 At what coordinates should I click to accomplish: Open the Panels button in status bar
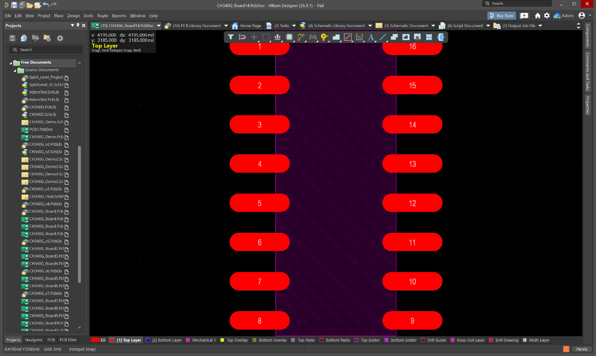coord(582,349)
